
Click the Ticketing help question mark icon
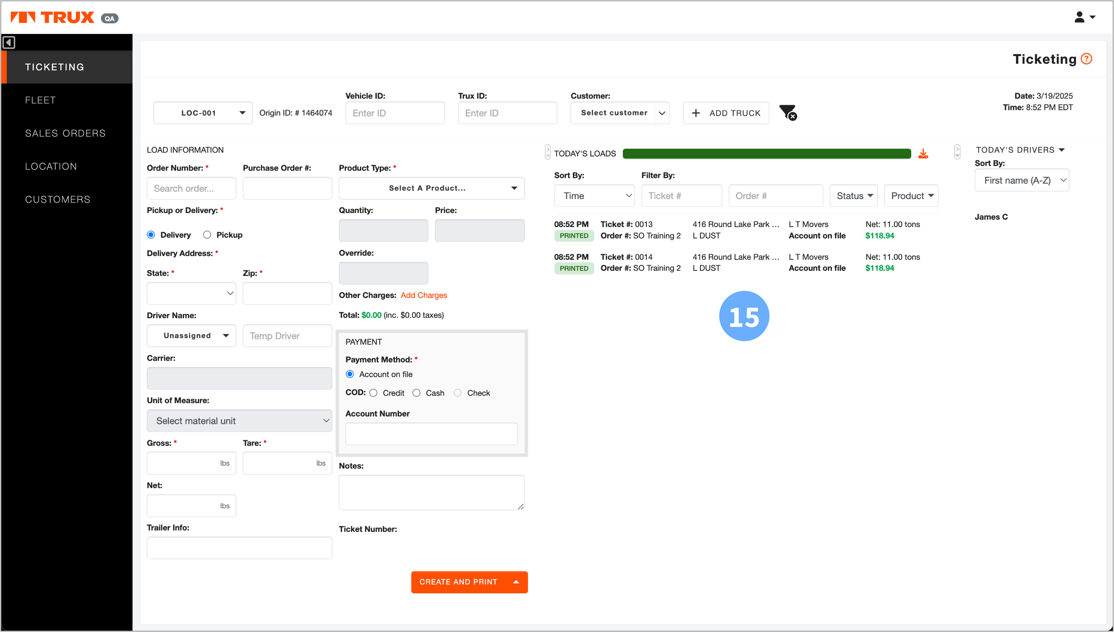point(1086,59)
